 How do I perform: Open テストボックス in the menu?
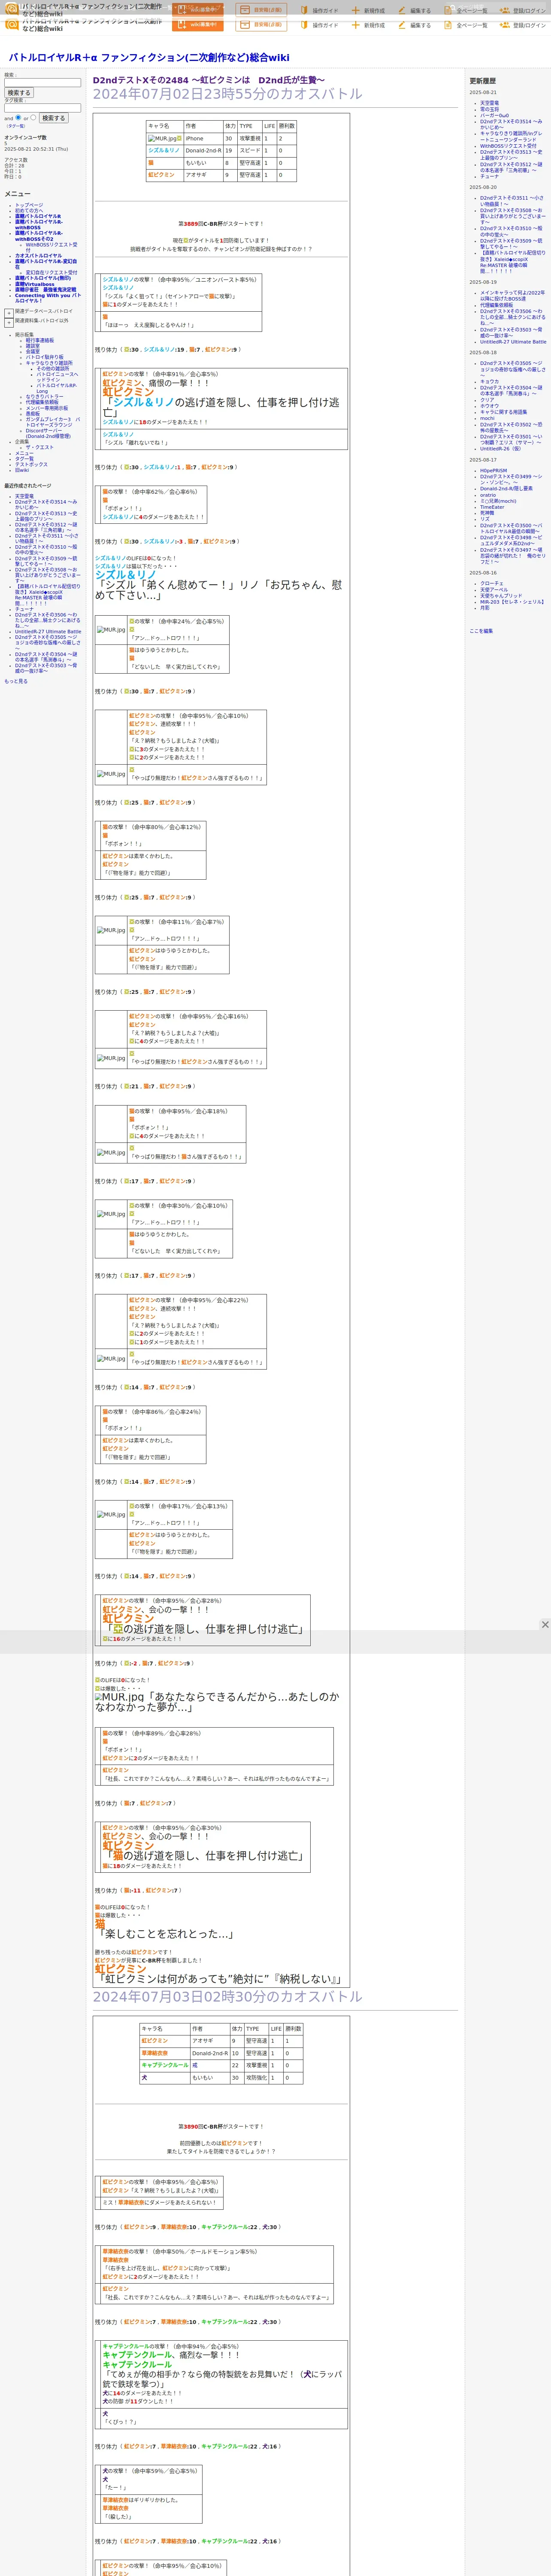(31, 464)
